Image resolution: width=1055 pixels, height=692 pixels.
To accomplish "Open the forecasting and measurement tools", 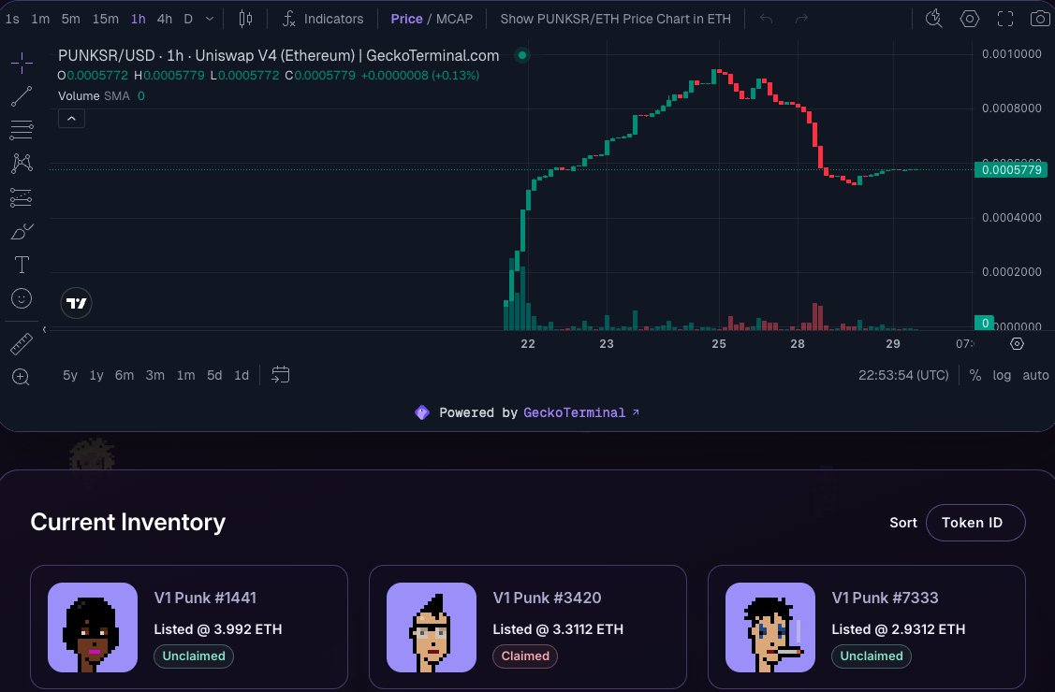I will pyautogui.click(x=22, y=197).
